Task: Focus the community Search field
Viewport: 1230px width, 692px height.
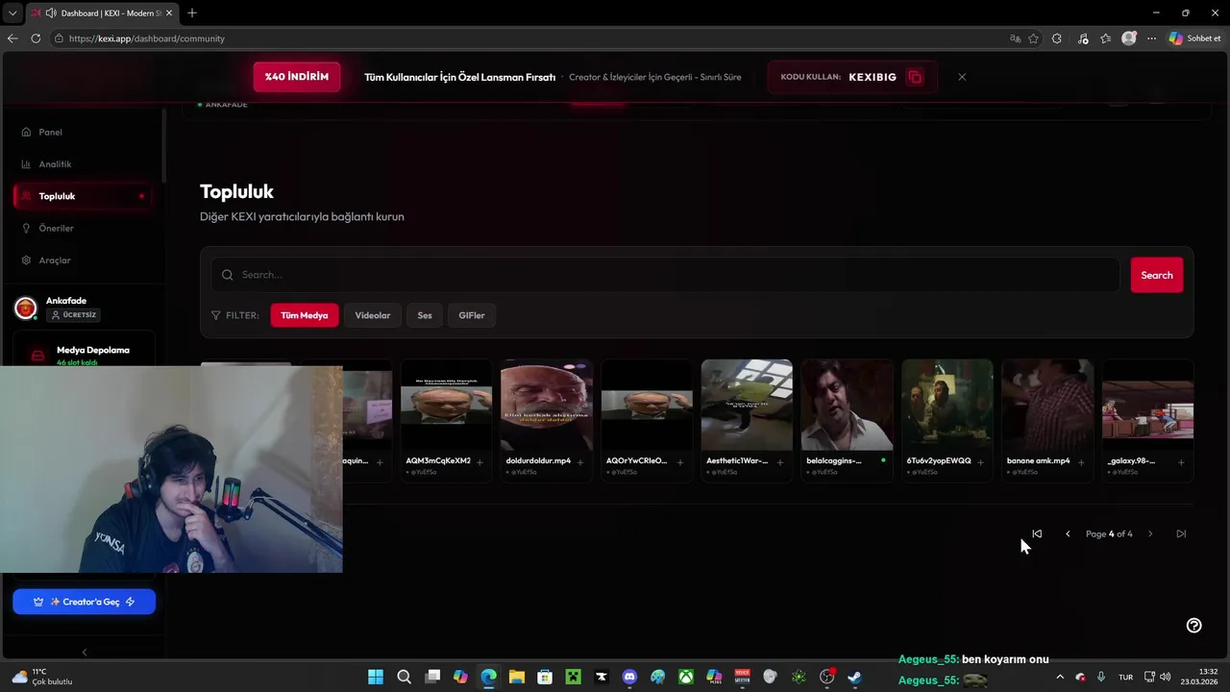Action: (665, 275)
